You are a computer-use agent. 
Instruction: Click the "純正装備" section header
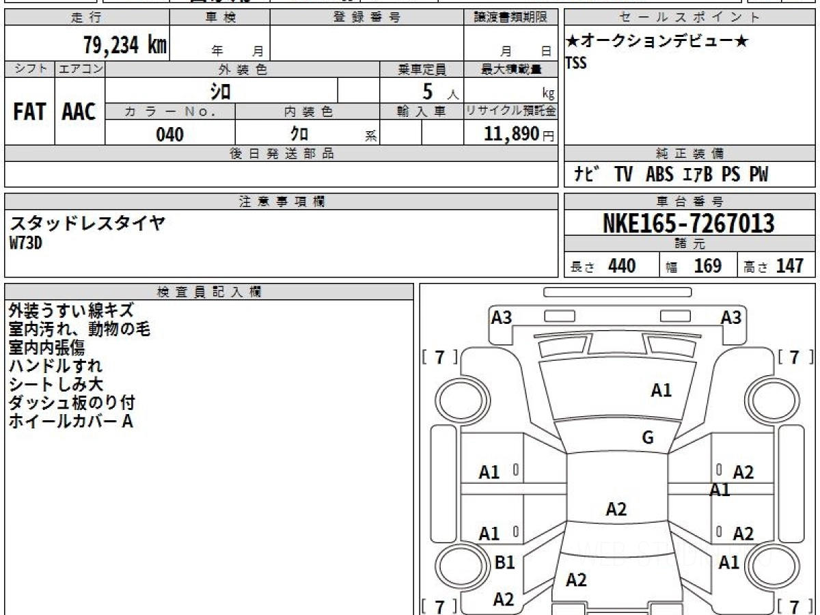(x=689, y=154)
